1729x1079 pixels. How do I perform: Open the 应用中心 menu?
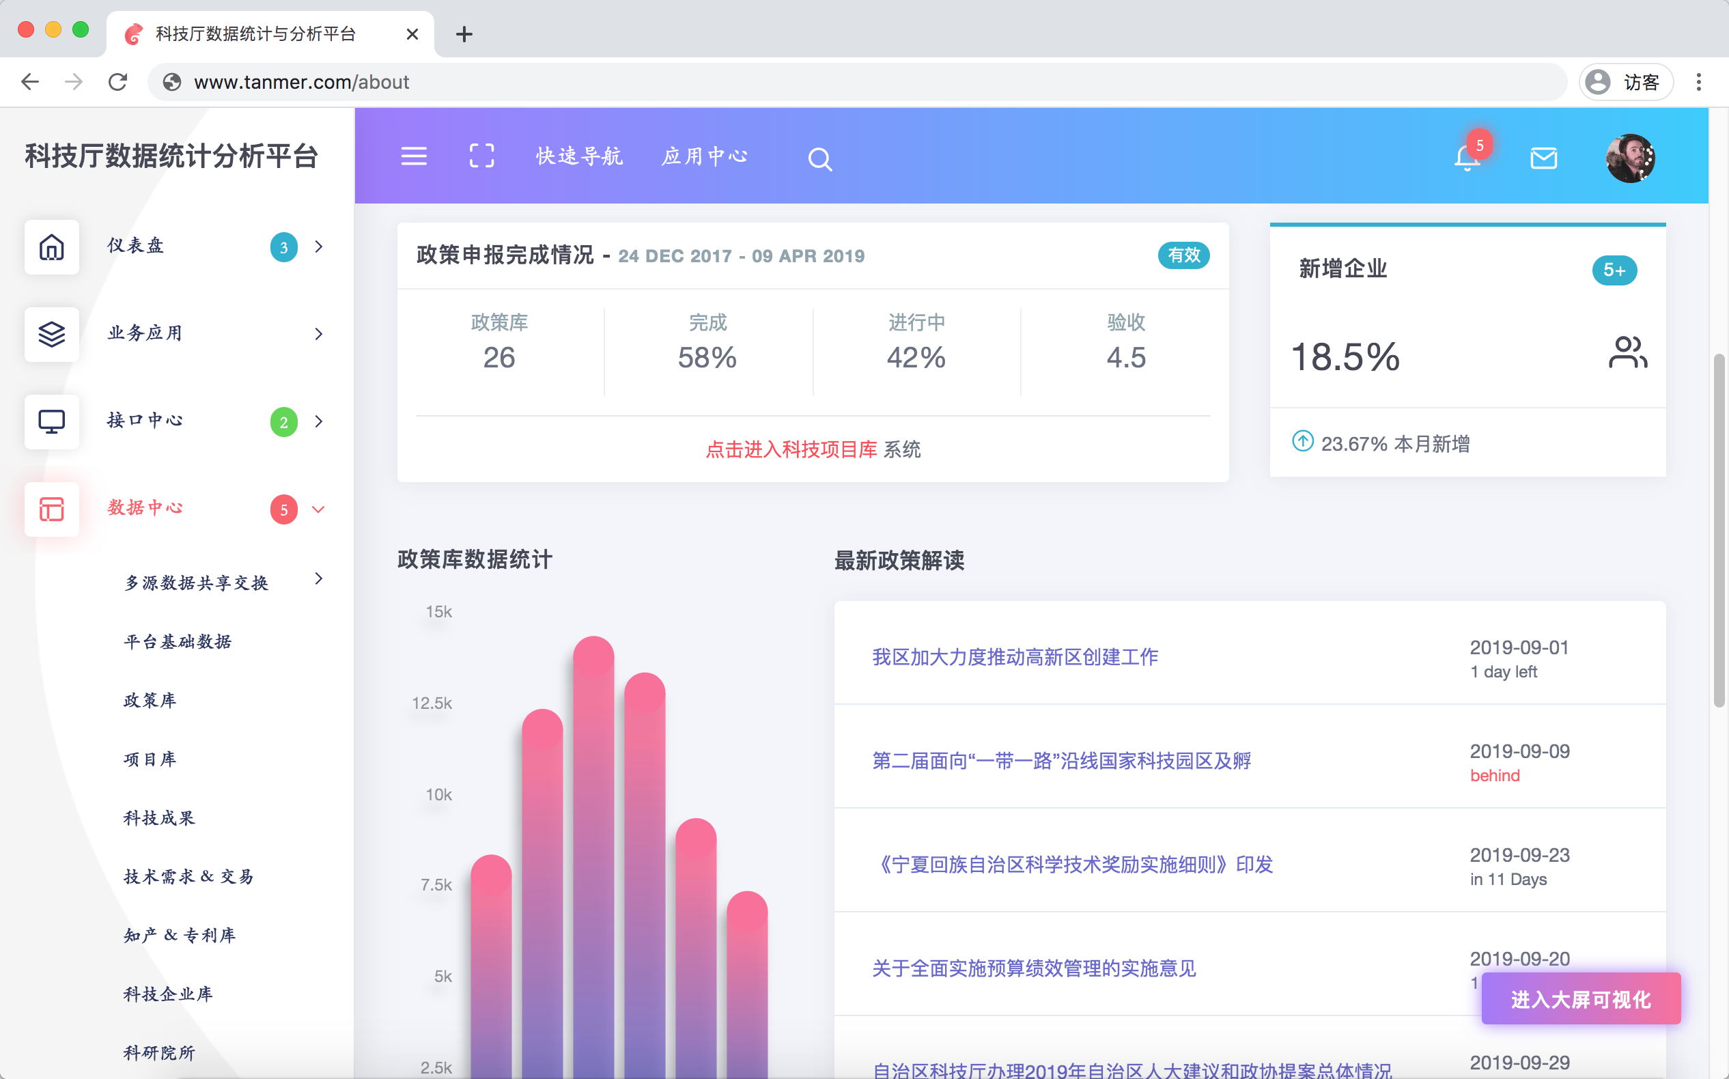(705, 156)
